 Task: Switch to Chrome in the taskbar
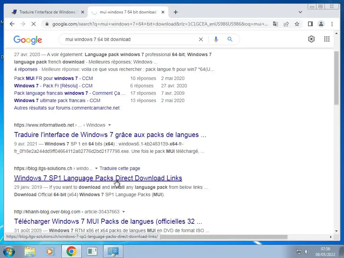(71, 251)
